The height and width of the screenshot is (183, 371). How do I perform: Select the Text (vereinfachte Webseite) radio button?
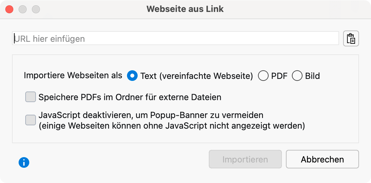point(132,76)
